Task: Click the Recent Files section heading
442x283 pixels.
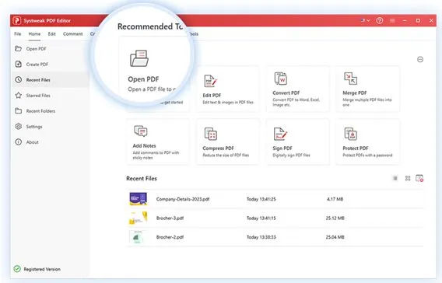Action: point(142,179)
